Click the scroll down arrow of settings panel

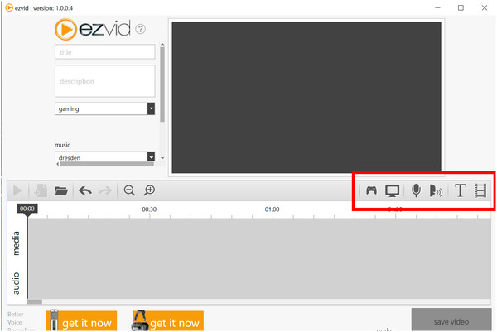point(162,158)
